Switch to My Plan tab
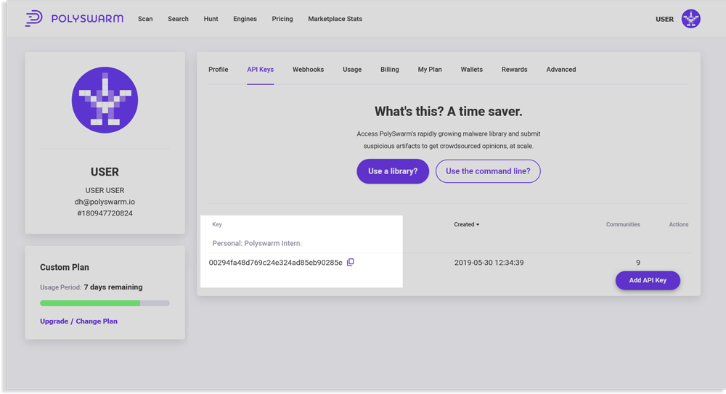The width and height of the screenshot is (726, 394). click(x=430, y=70)
